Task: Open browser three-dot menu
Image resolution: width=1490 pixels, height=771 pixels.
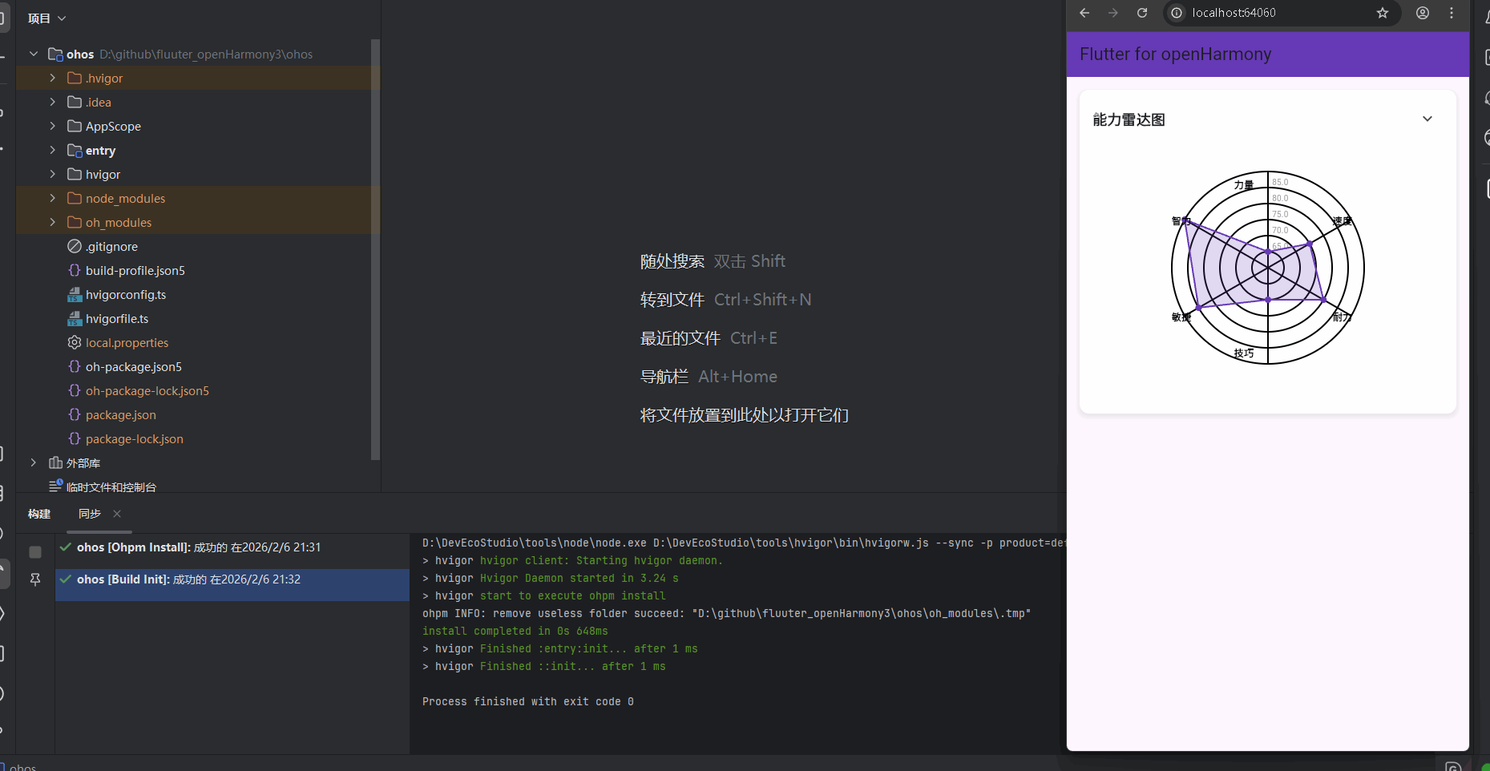Action: [x=1452, y=13]
